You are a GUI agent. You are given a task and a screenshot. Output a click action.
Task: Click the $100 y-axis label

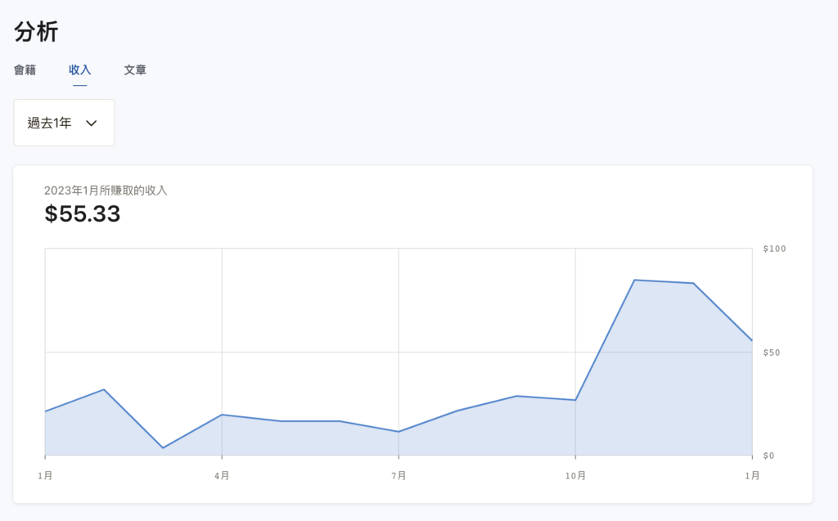click(773, 249)
